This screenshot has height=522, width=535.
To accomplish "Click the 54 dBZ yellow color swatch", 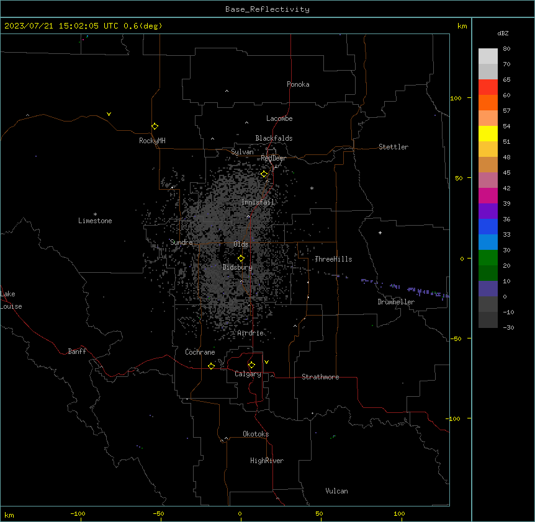I will coord(488,133).
